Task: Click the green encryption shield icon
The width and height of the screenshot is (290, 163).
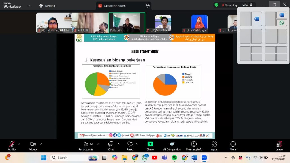Action: (x=216, y=5)
